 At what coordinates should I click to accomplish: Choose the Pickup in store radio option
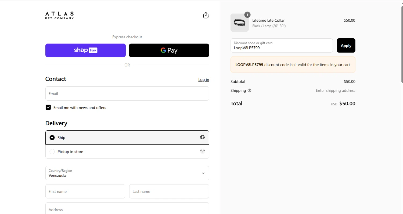pyautogui.click(x=52, y=152)
